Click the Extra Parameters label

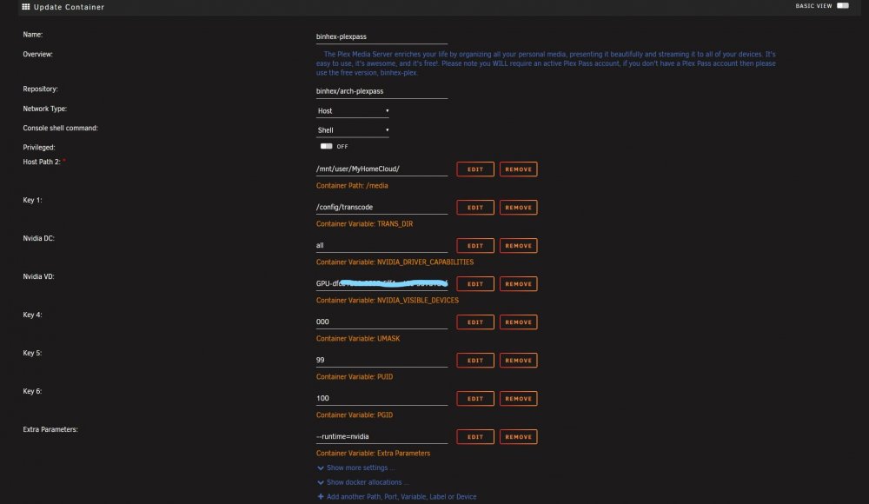pyautogui.click(x=50, y=429)
